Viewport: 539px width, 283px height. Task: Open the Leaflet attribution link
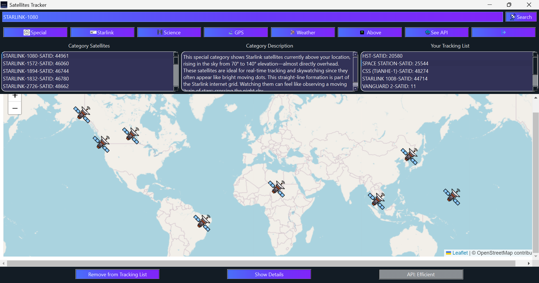pos(460,253)
